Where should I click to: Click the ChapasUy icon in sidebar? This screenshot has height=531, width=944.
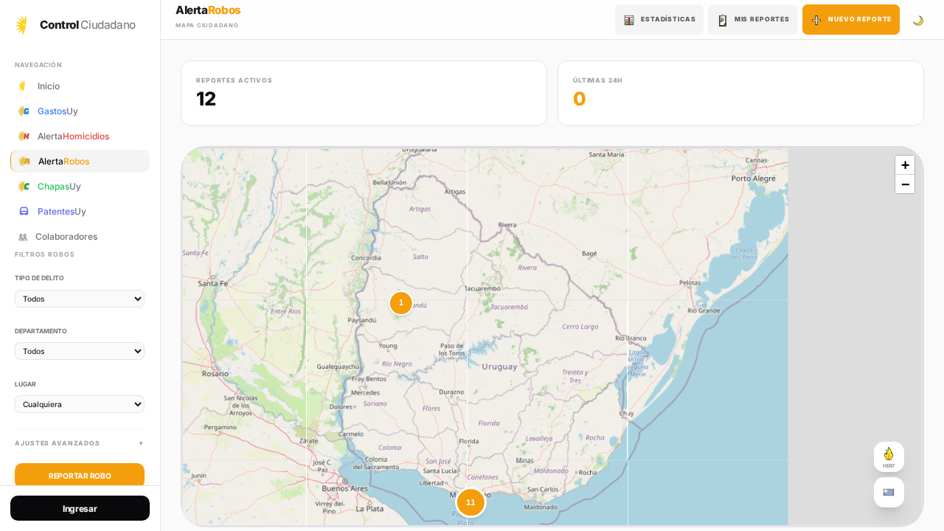[24, 187]
